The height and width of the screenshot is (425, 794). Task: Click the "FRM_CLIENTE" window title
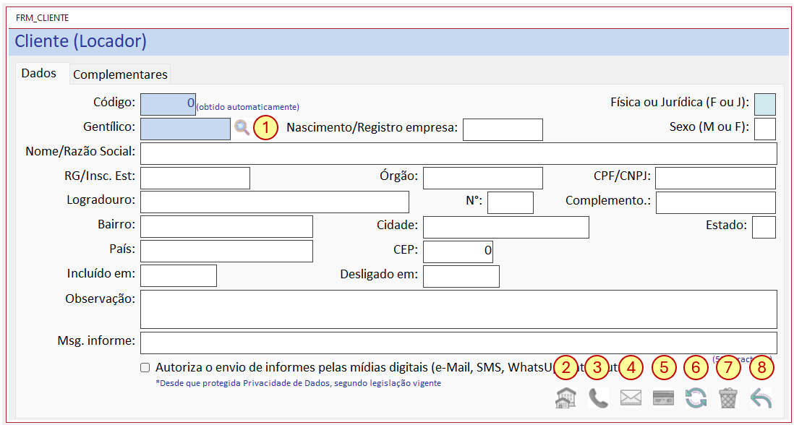(43, 17)
